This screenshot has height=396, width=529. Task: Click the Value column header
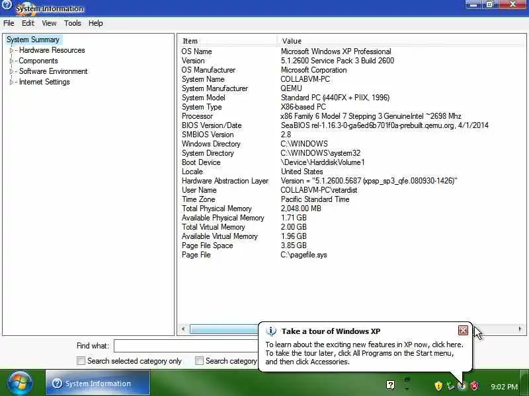coord(401,41)
